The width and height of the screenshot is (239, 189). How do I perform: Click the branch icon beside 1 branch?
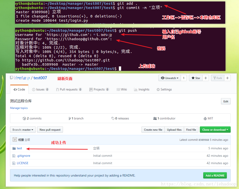tap(70, 118)
